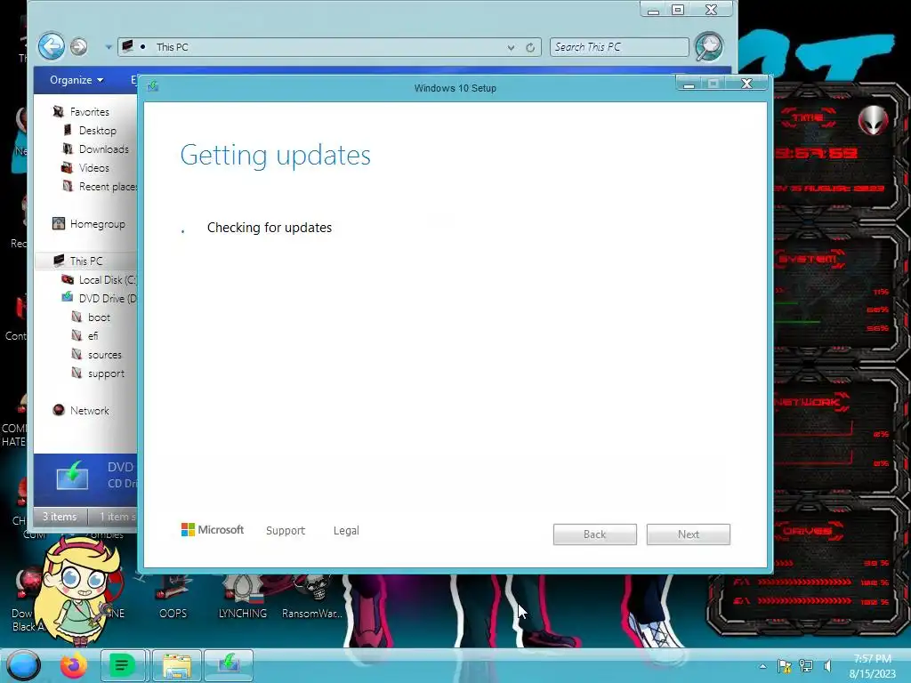The width and height of the screenshot is (911, 683).
Task: Click the Star Butterfly desktop character
Action: coord(79,591)
